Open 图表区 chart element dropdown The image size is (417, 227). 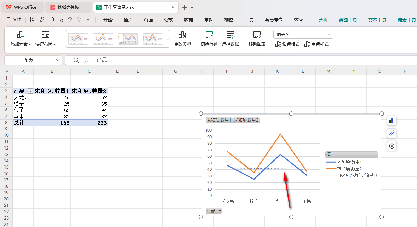click(303, 34)
